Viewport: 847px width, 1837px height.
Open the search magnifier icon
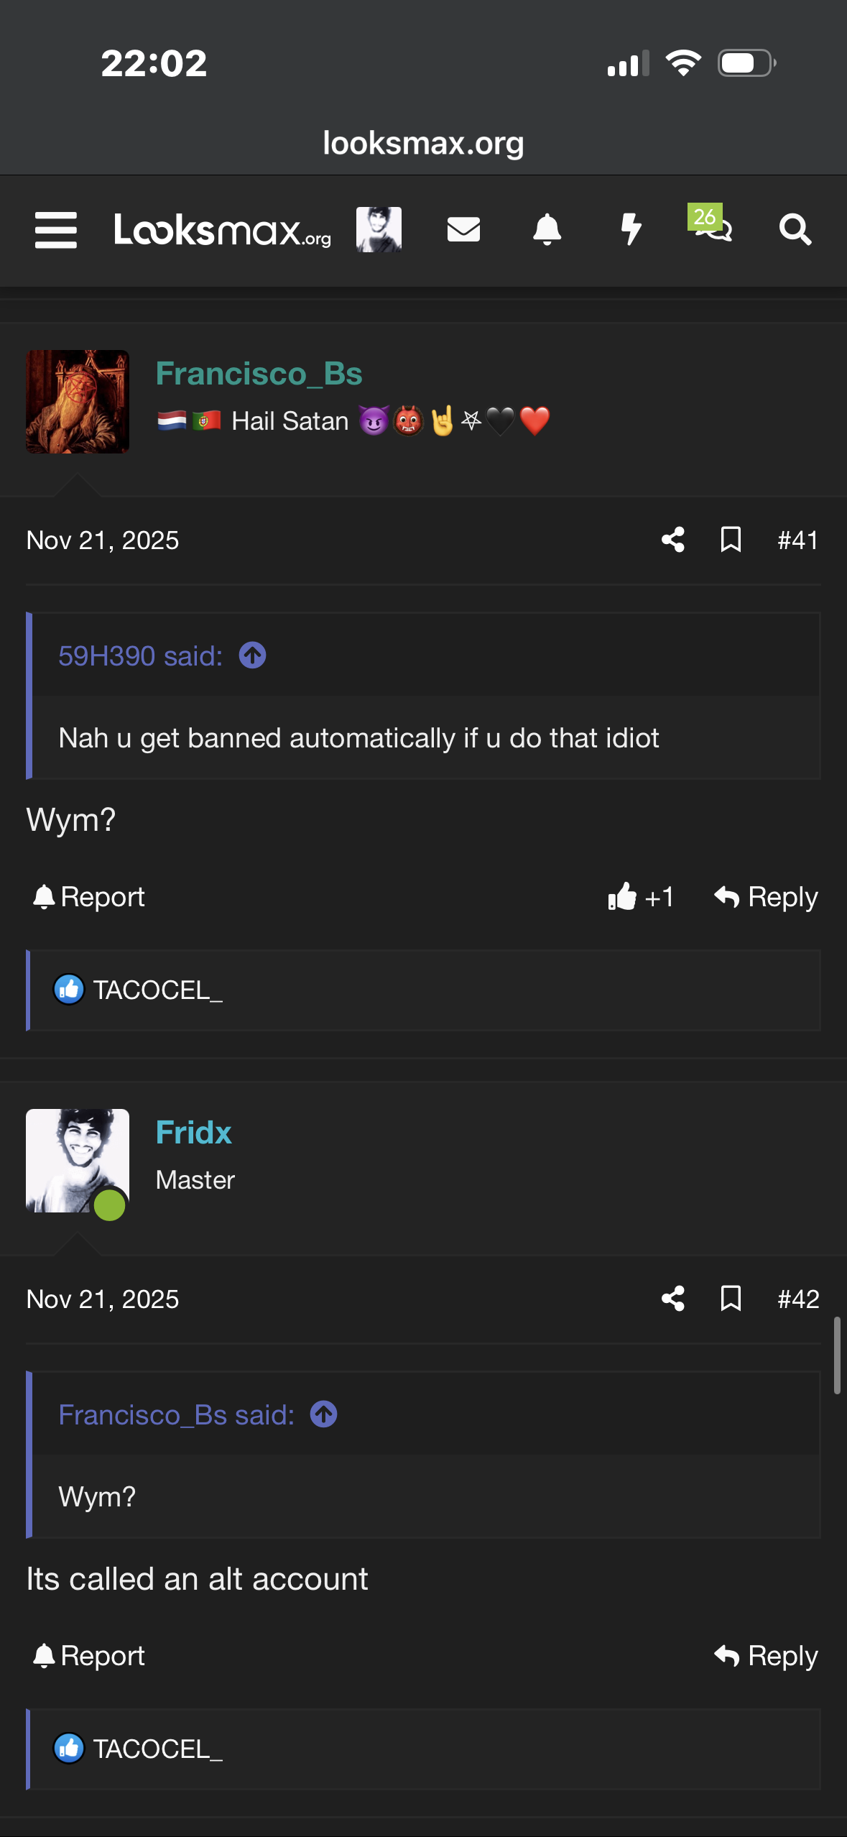[x=795, y=230]
